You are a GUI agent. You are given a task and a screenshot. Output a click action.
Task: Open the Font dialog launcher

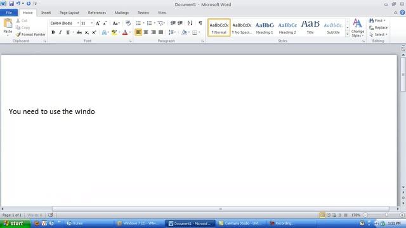(130, 41)
